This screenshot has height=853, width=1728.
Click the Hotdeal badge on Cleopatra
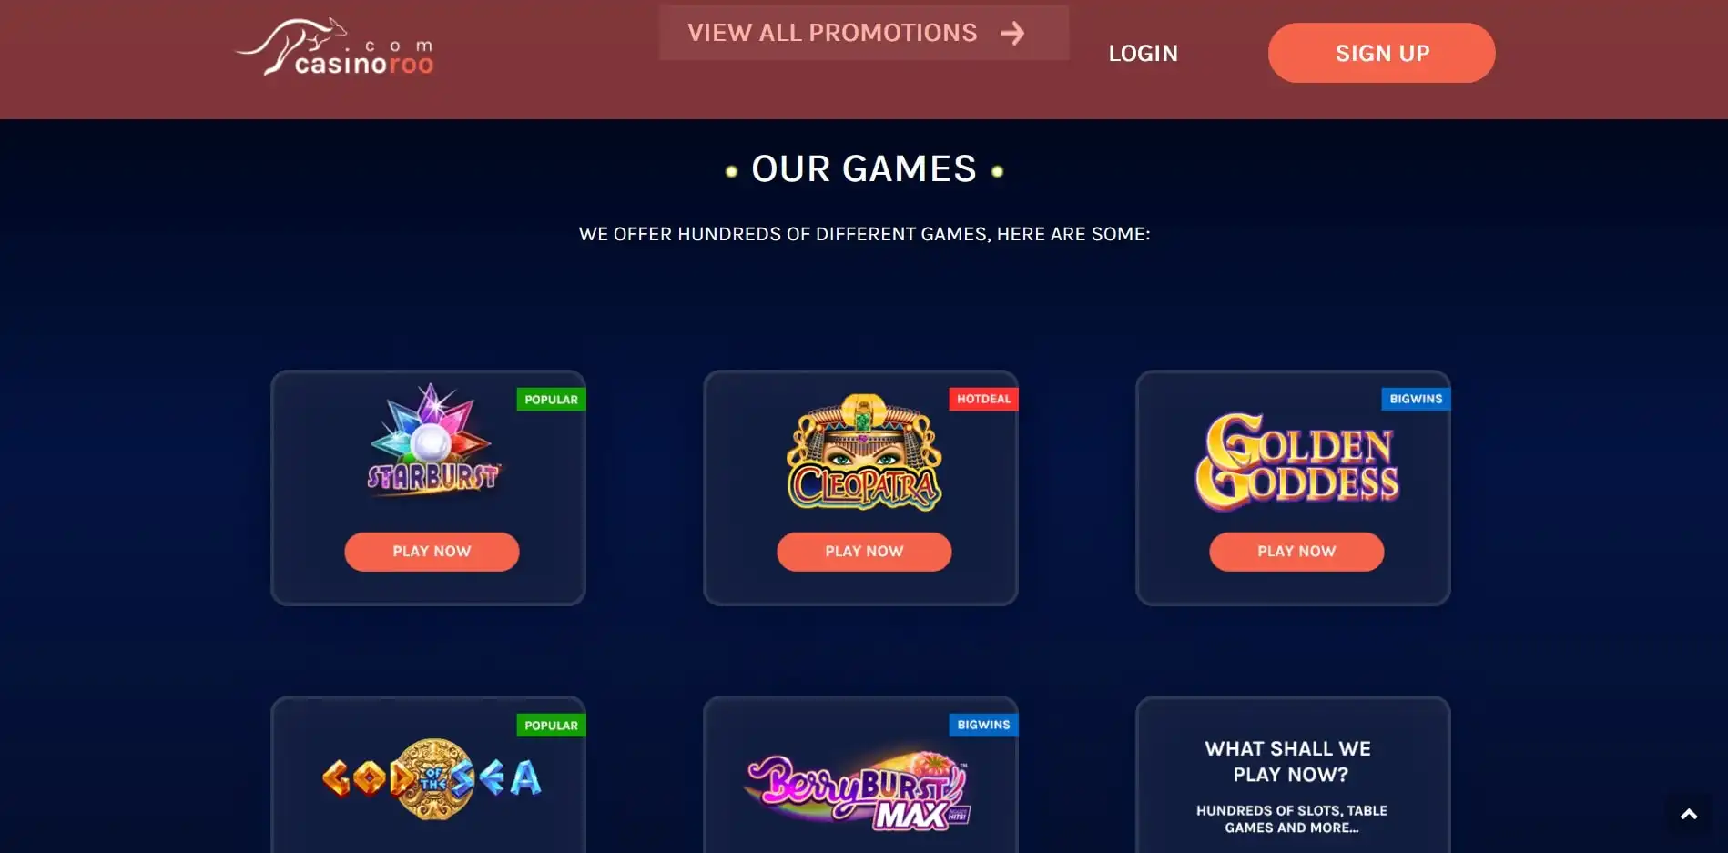coord(983,399)
